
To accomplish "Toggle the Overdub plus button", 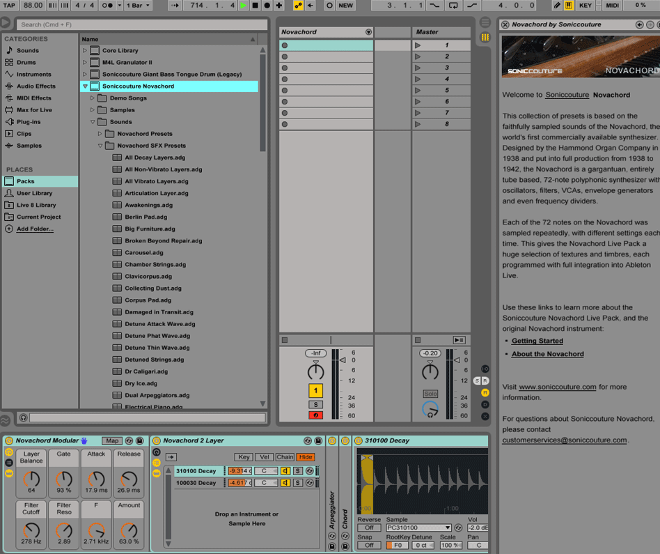I will coord(278,6).
